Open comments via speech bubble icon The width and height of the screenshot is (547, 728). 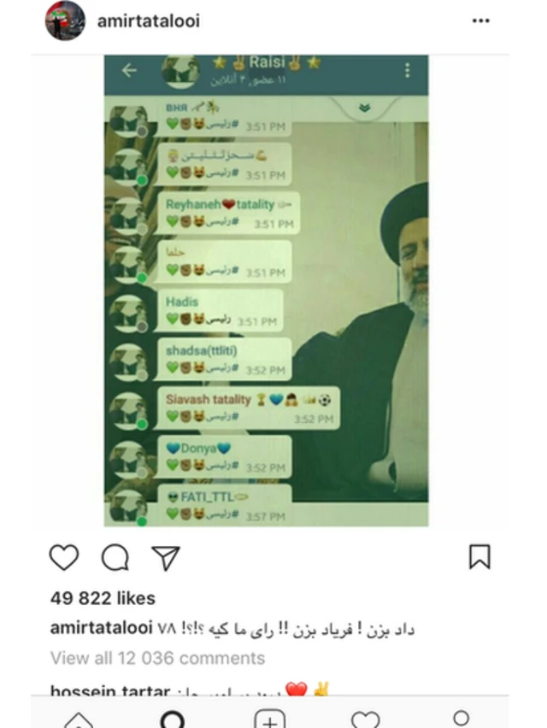pos(115,556)
